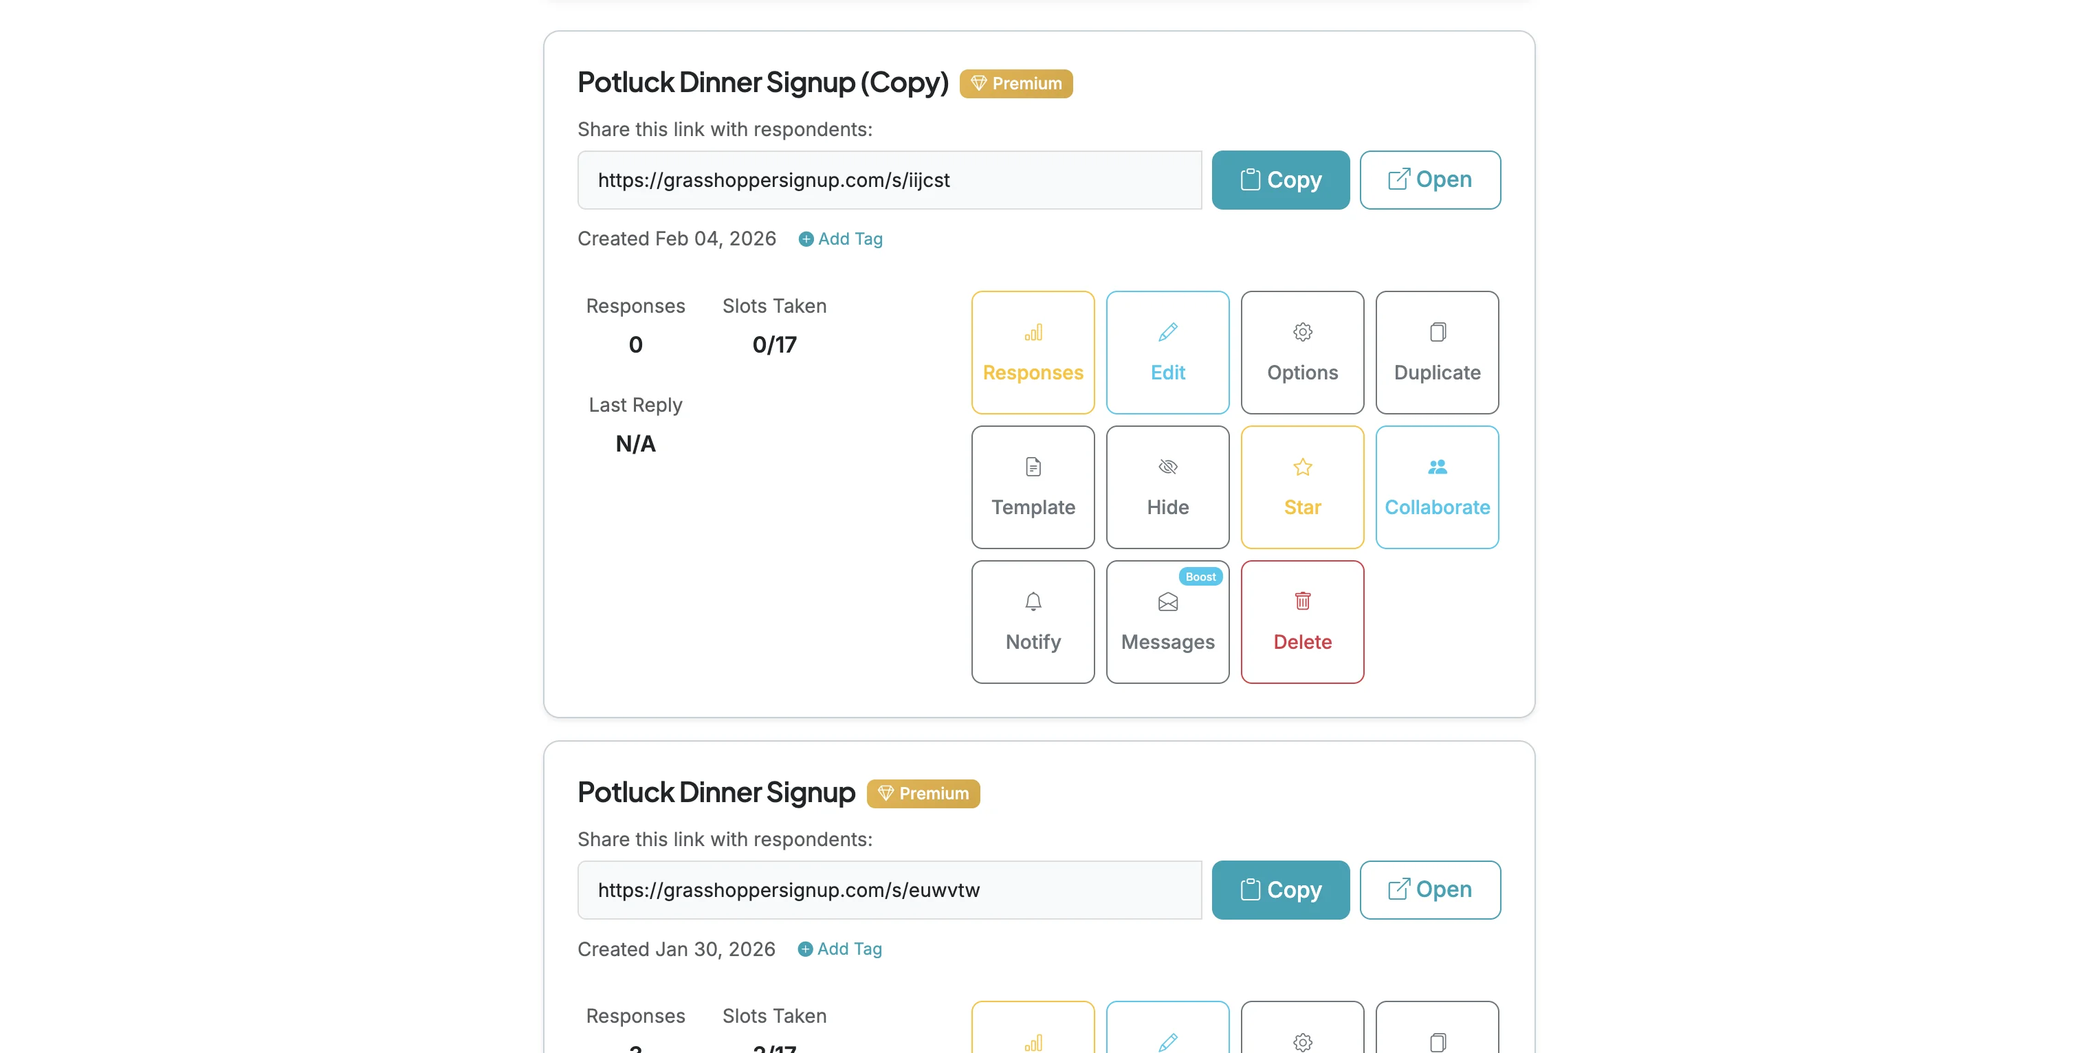Screen dimensions: 2079x1053
Task: Open Options gear for the copied signup
Action: (x=1302, y=353)
